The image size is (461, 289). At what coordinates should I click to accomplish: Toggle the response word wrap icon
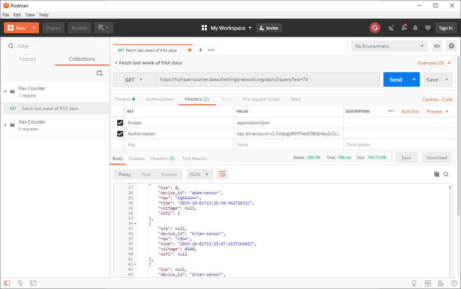click(x=222, y=174)
